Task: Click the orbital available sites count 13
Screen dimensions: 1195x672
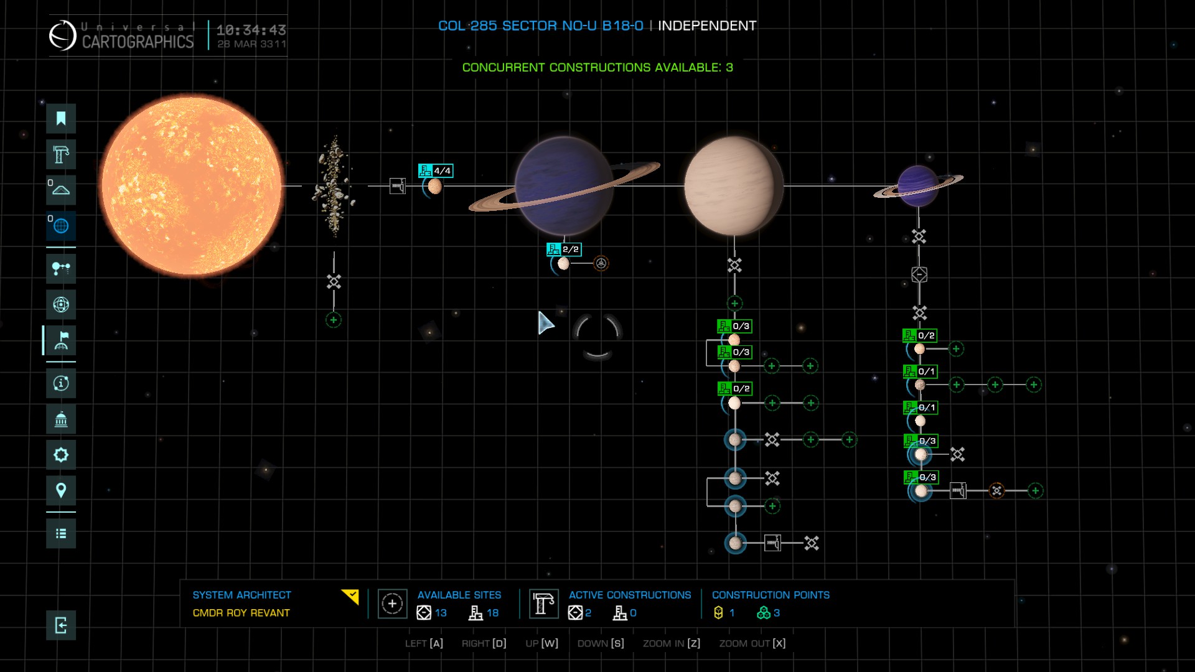Action: [x=441, y=613]
